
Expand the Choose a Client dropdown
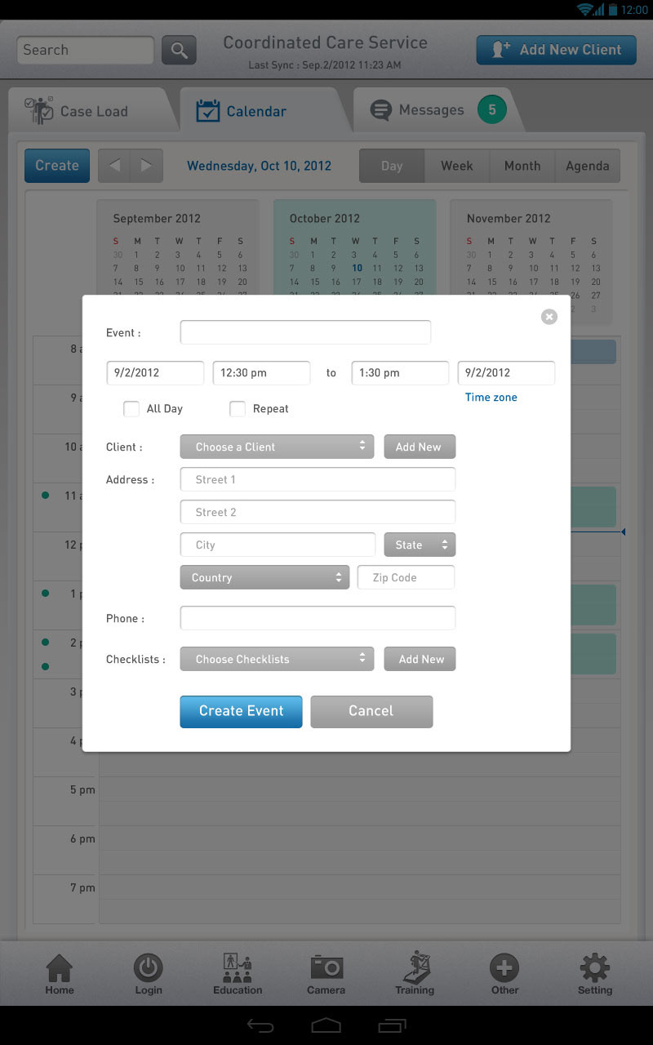tap(277, 447)
